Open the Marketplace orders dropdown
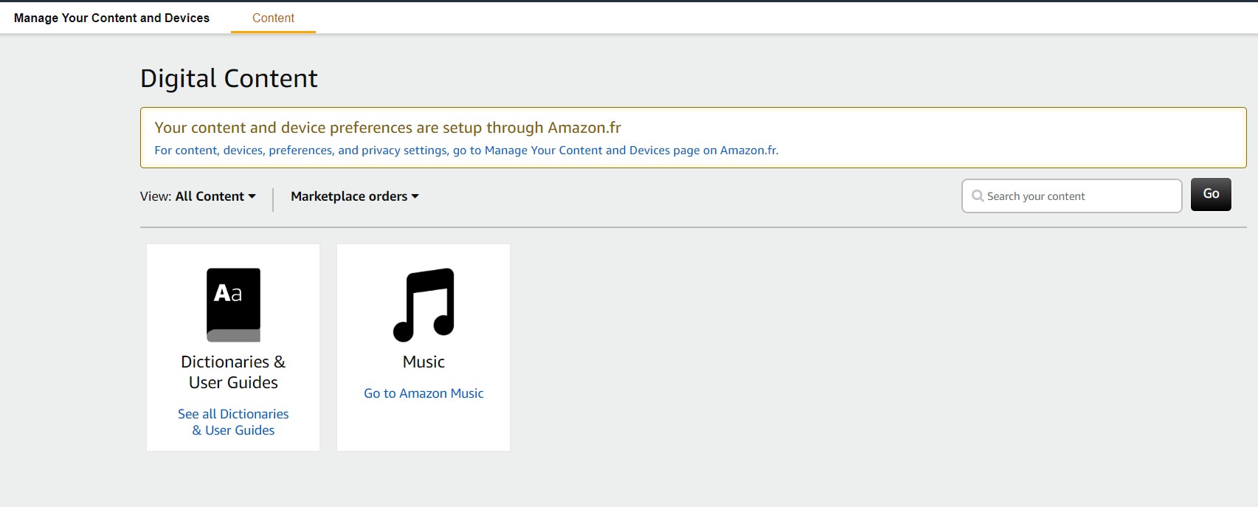The image size is (1258, 507). 354,196
